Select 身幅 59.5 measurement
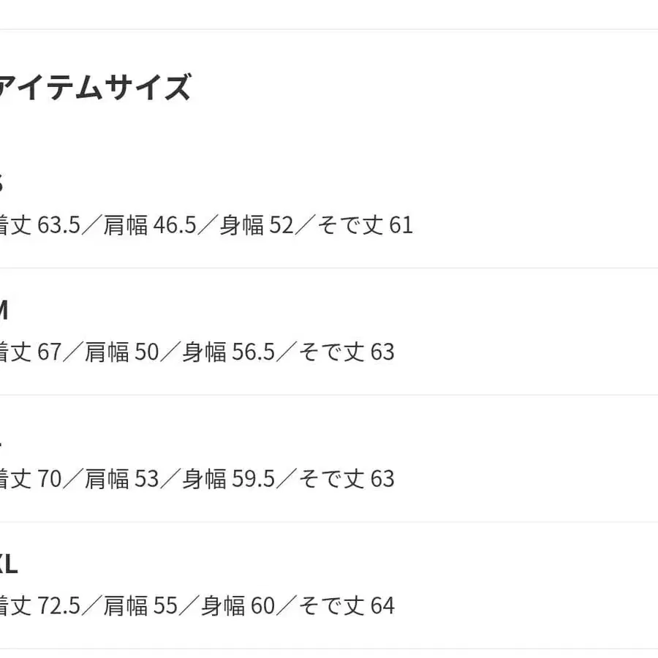The height and width of the screenshot is (658, 658). coord(228,479)
